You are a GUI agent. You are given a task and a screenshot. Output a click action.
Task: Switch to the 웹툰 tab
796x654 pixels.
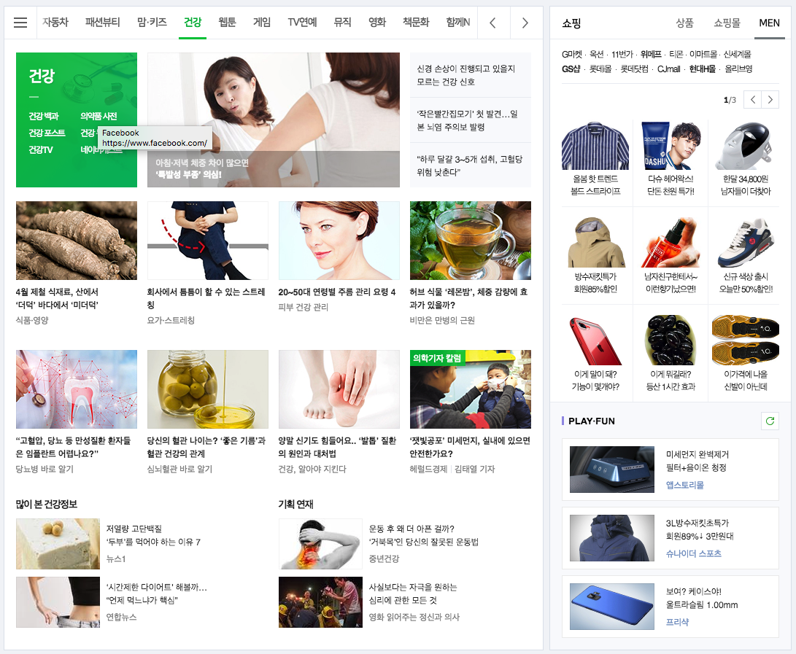tap(226, 22)
